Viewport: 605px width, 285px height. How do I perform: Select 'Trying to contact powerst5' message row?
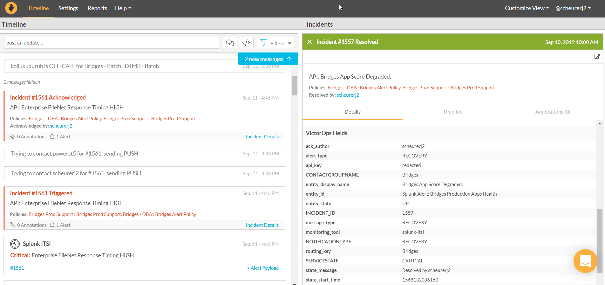tap(145, 154)
